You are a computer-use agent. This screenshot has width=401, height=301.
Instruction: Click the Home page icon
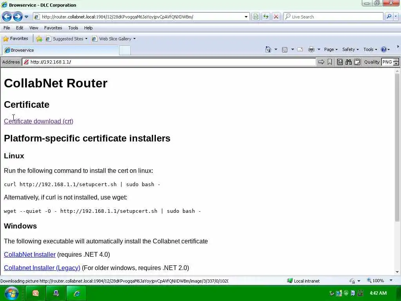(268, 49)
